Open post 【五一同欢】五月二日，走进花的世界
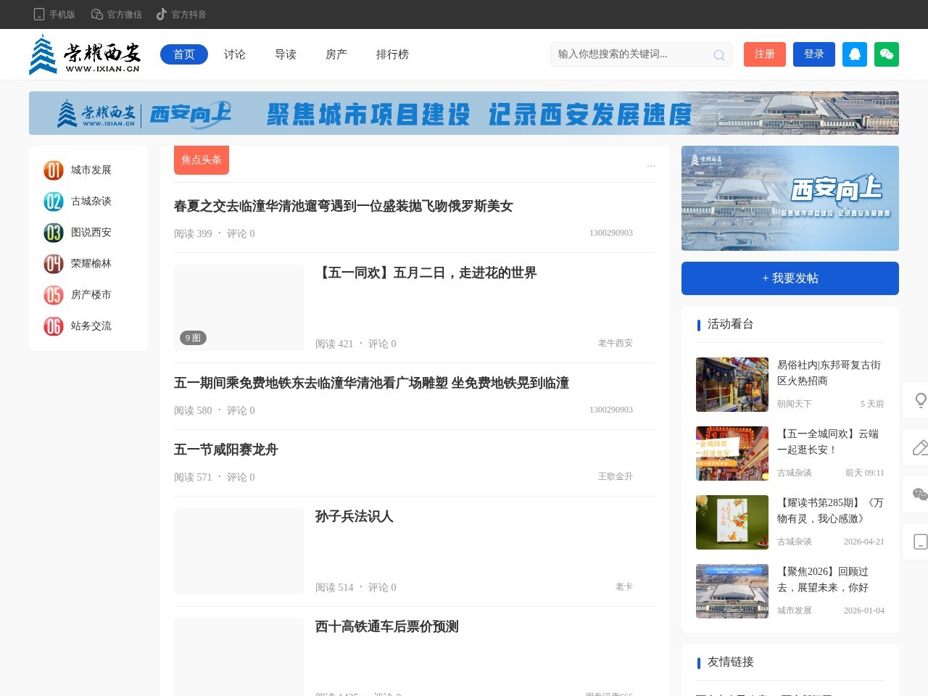The image size is (928, 696). click(x=426, y=273)
